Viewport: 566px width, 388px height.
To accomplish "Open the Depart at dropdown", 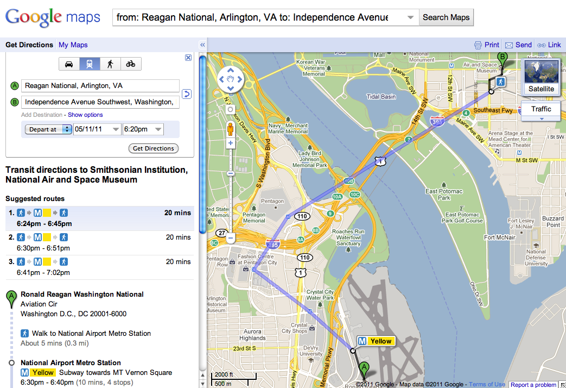I will click(48, 129).
